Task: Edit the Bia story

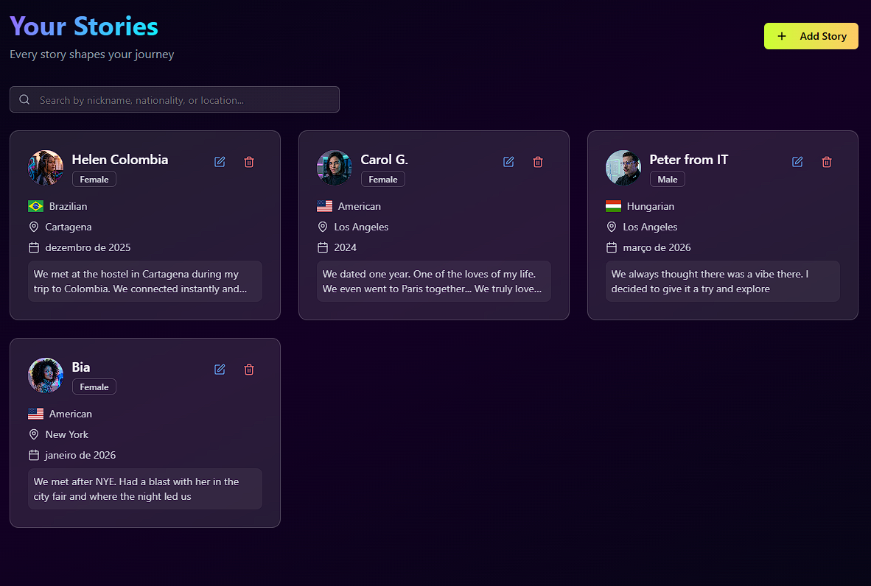Action: click(220, 370)
